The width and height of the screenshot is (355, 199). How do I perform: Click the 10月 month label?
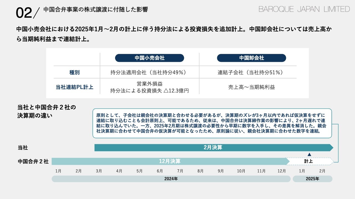point(241,171)
